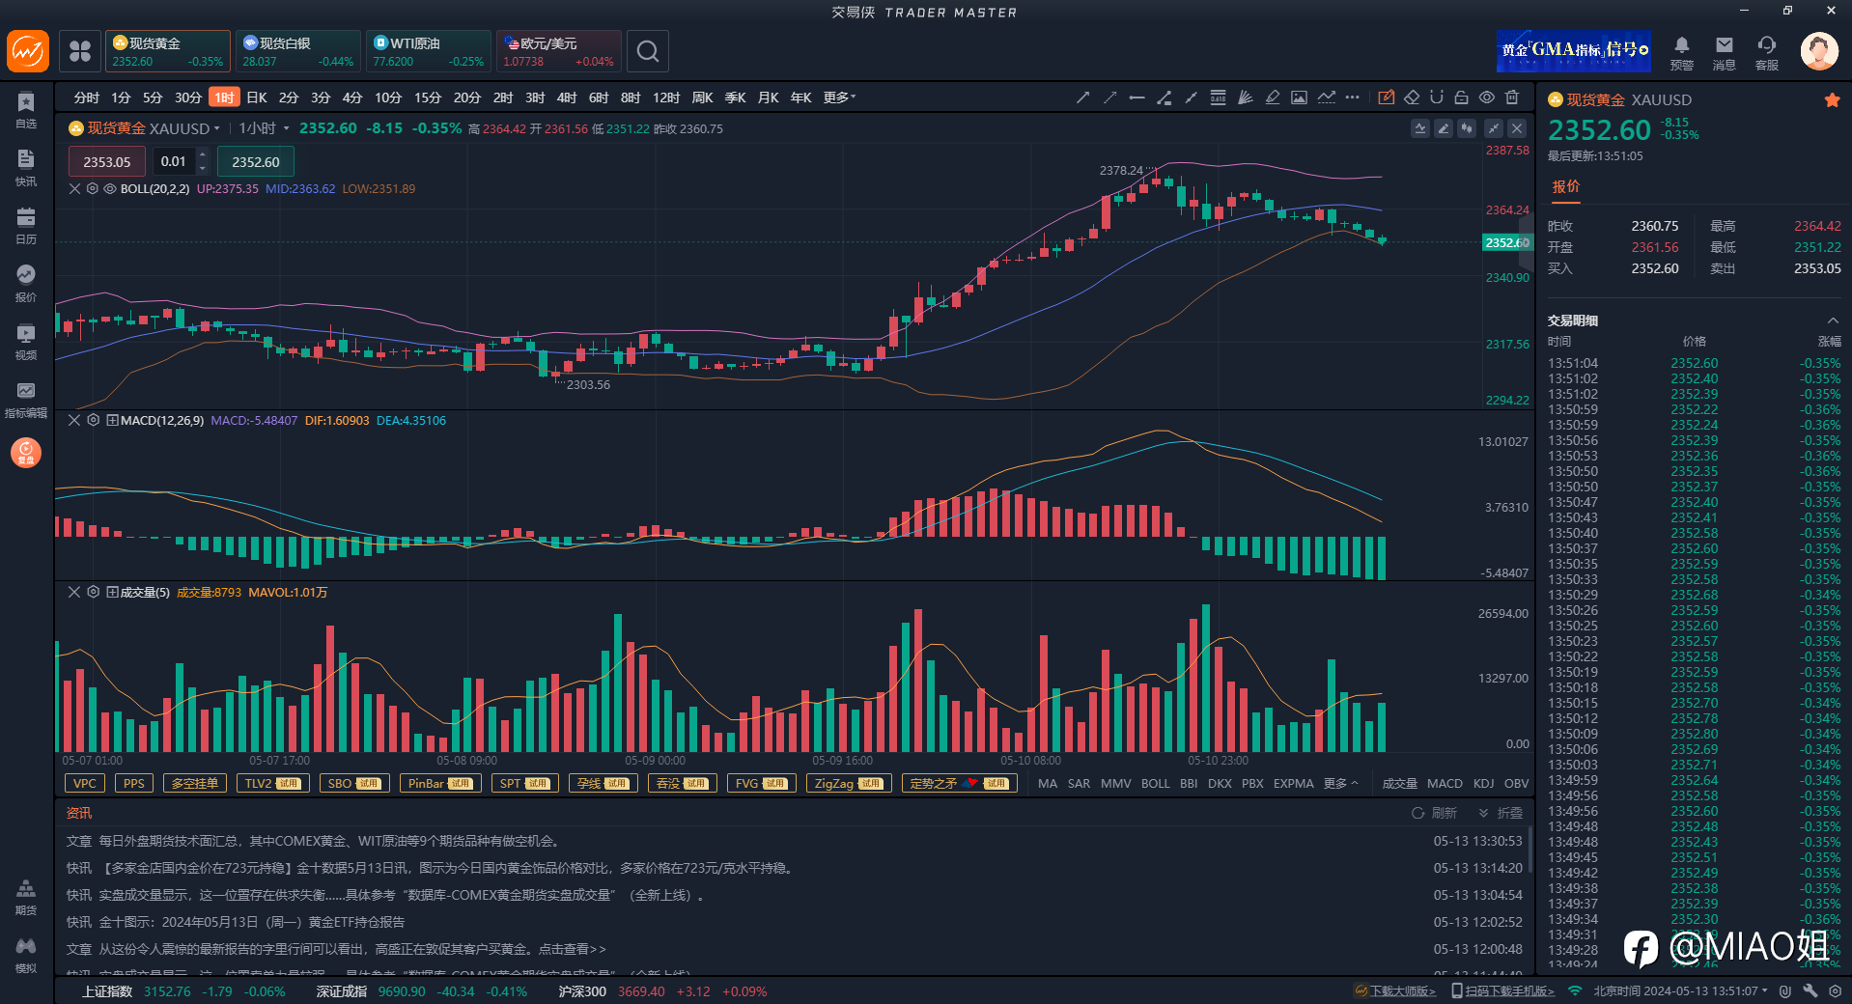The width and height of the screenshot is (1852, 1004).
Task: Click the red 2353.05 sell price button
Action: tap(106, 161)
